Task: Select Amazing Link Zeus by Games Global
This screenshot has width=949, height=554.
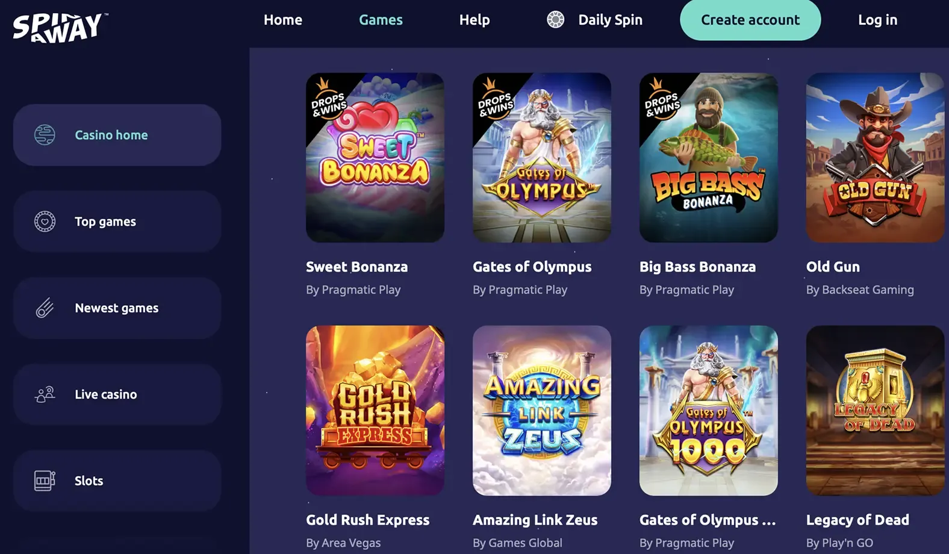Action: [x=541, y=411]
